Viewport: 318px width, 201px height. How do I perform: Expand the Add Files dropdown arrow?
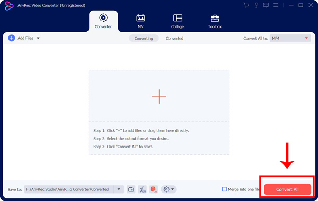[x=38, y=38]
